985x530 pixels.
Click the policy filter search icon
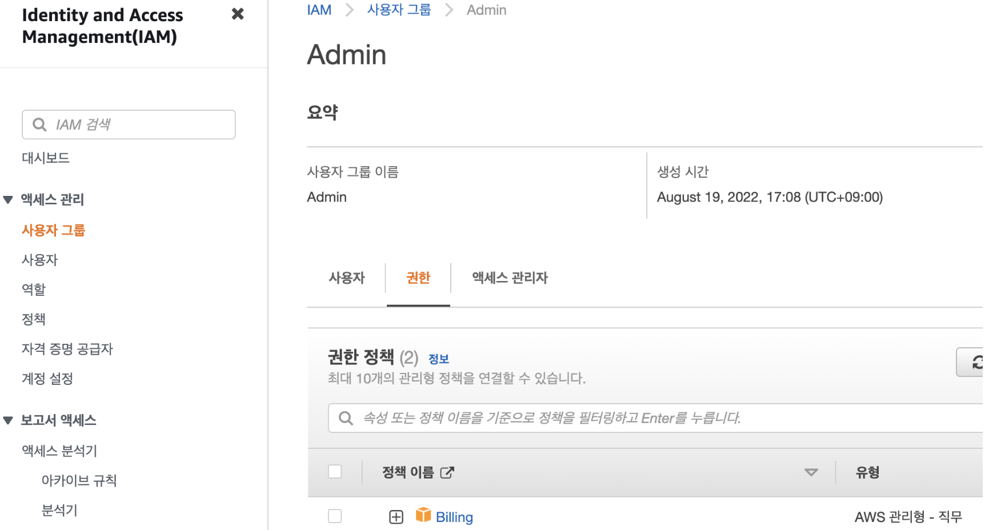click(x=346, y=419)
